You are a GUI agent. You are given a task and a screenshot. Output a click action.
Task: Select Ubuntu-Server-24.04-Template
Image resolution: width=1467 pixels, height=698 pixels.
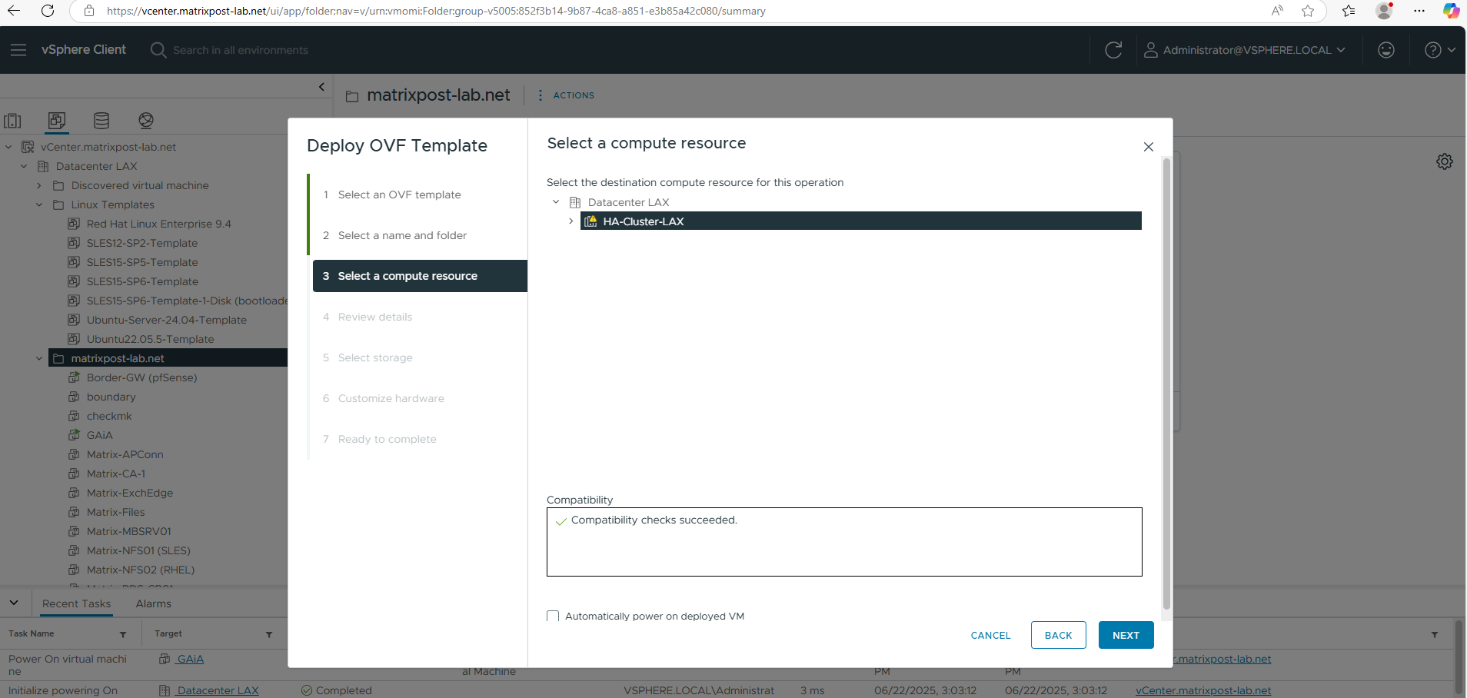(166, 320)
